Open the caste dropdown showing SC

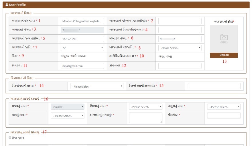82,48
